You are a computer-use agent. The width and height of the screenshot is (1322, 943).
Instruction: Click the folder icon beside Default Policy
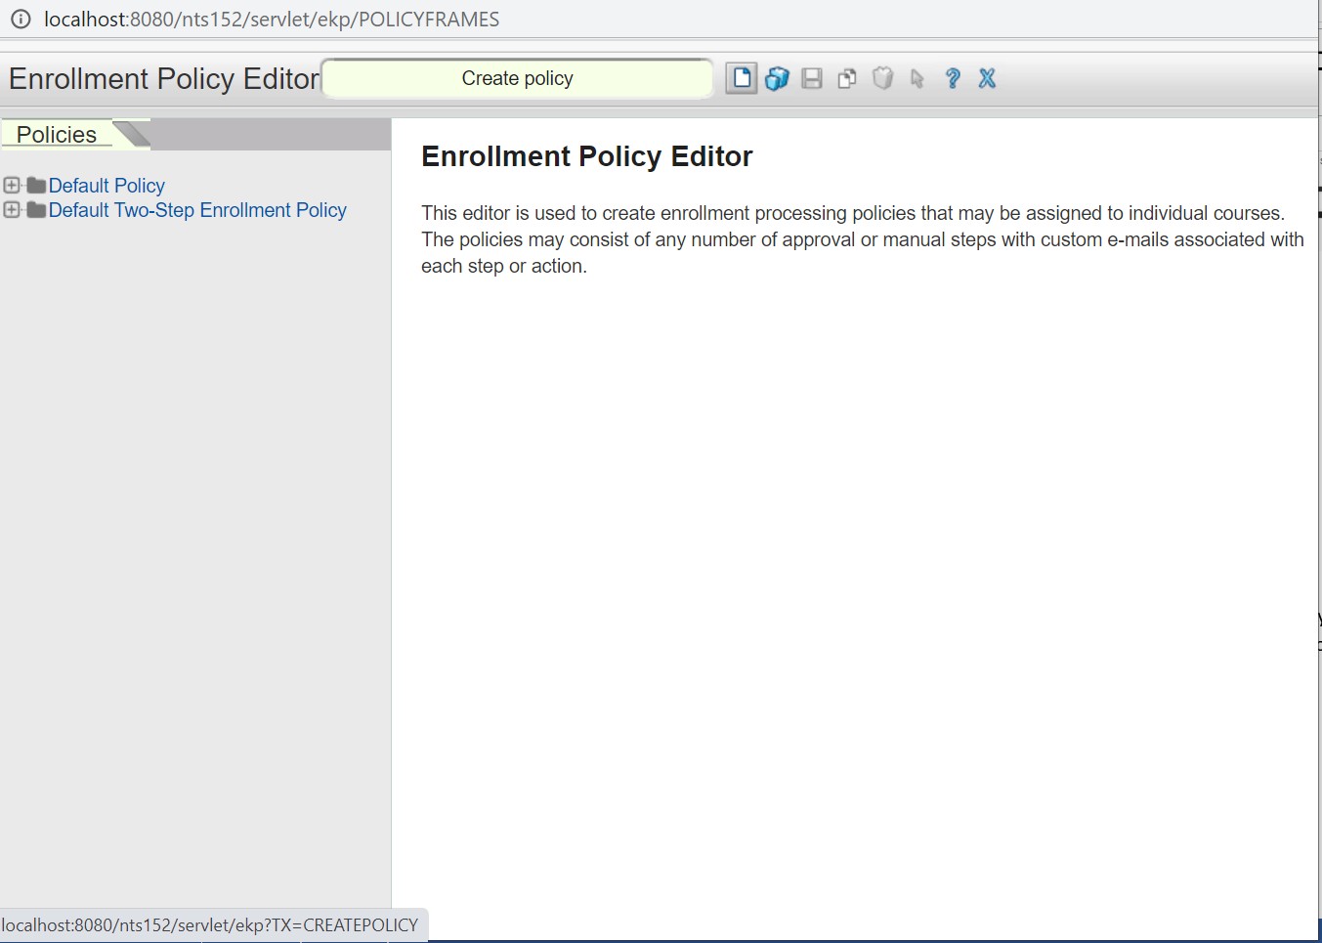[36, 186]
